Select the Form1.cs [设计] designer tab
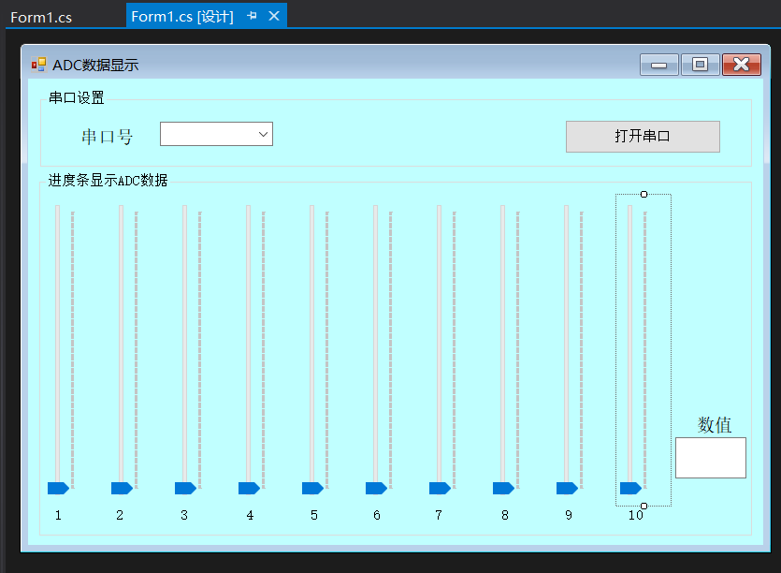 (x=181, y=17)
